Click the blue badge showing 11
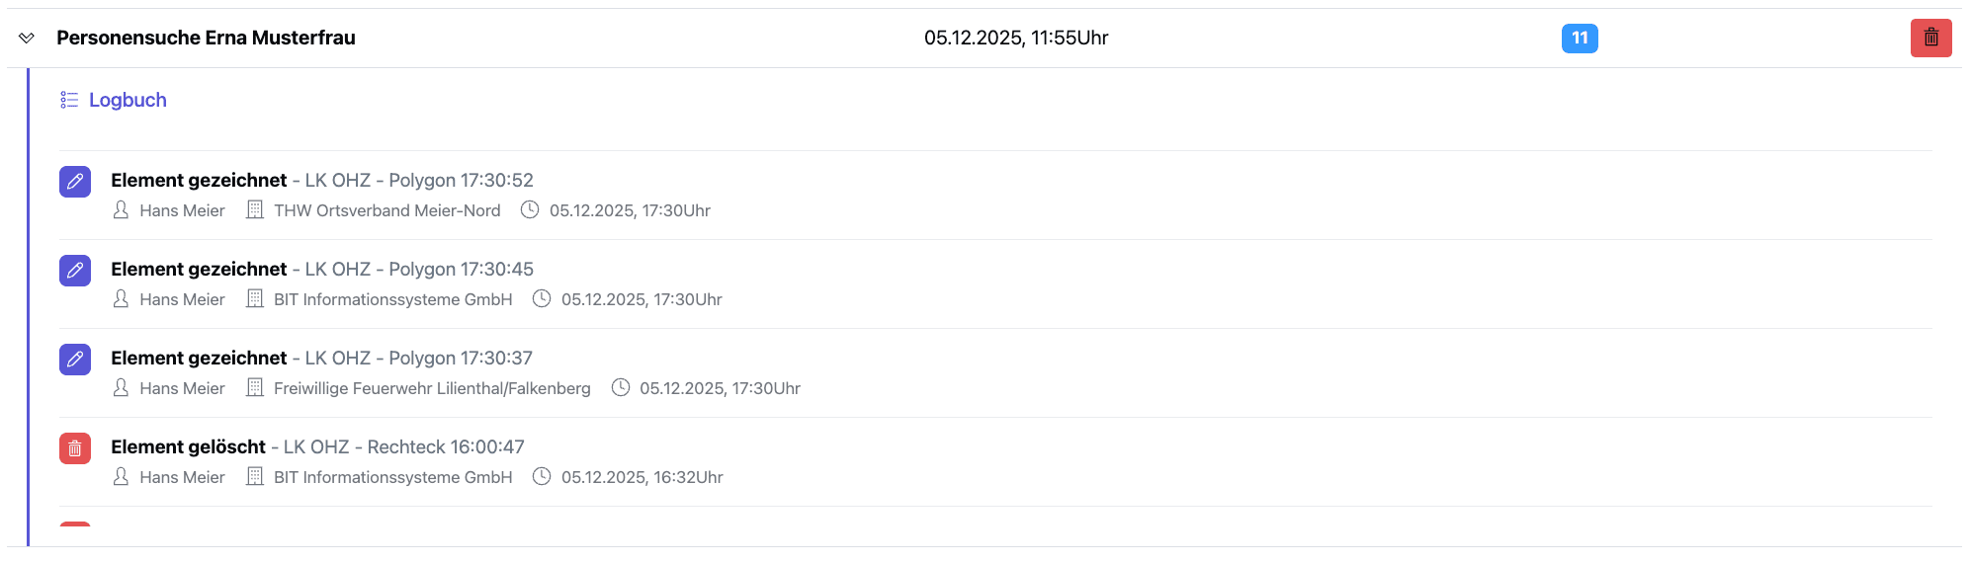 [1579, 39]
